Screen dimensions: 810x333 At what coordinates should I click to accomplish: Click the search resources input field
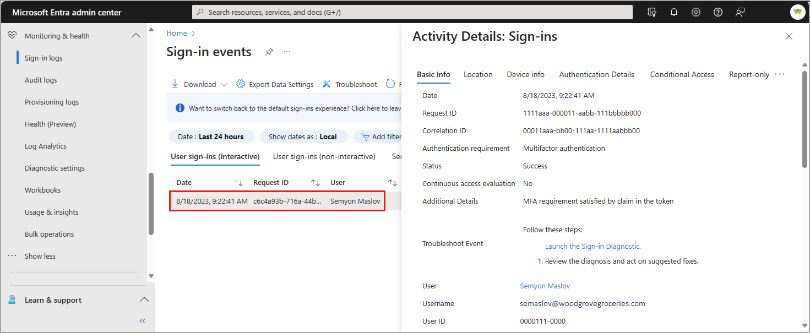(x=412, y=12)
